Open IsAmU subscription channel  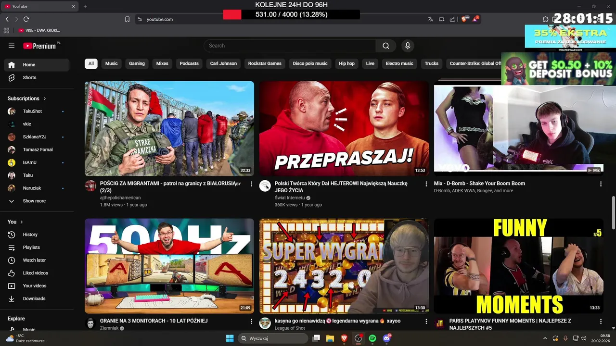click(37, 162)
